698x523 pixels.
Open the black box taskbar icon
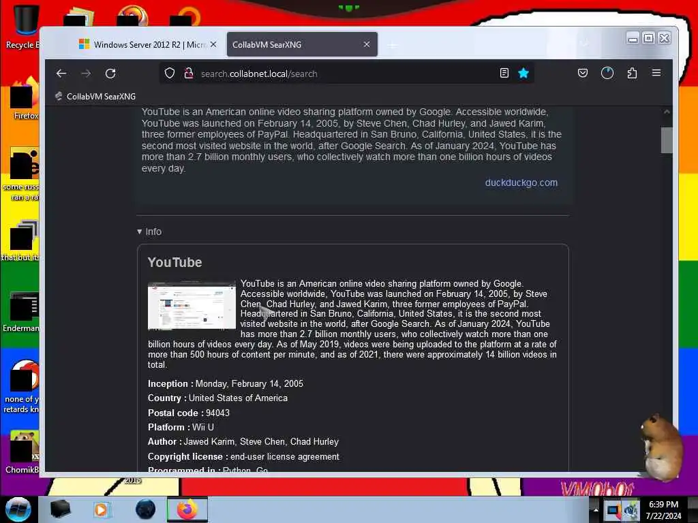point(60,509)
